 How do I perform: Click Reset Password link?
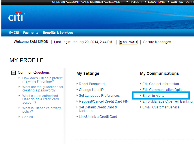(x=92, y=84)
